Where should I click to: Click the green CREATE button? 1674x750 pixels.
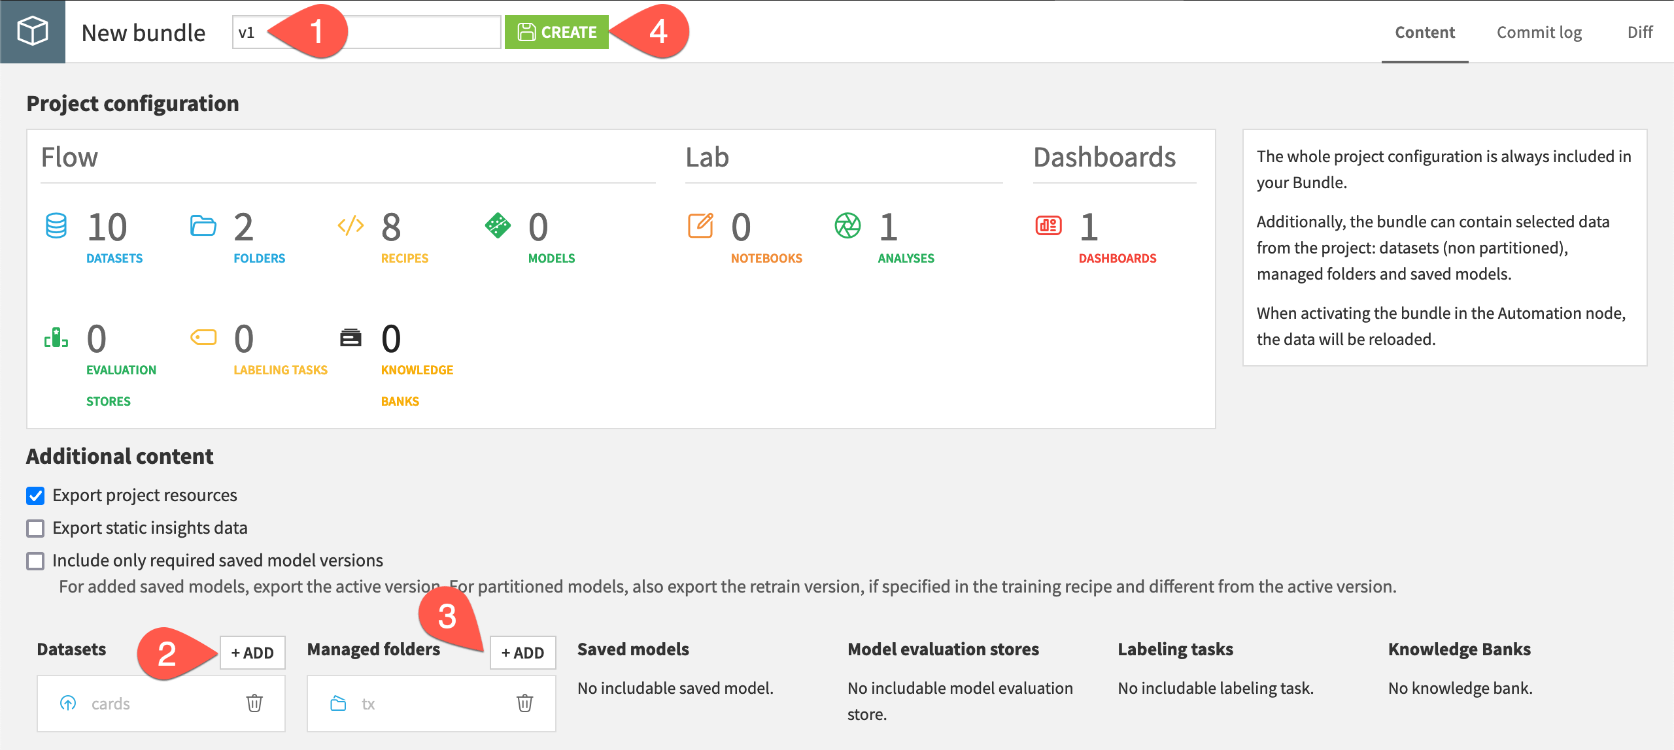click(556, 32)
